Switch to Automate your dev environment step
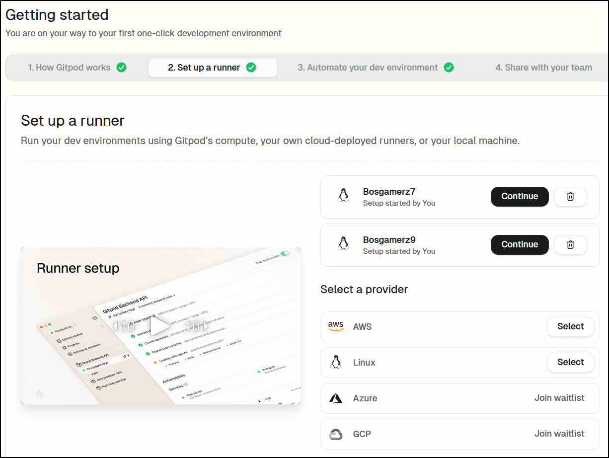 [375, 68]
